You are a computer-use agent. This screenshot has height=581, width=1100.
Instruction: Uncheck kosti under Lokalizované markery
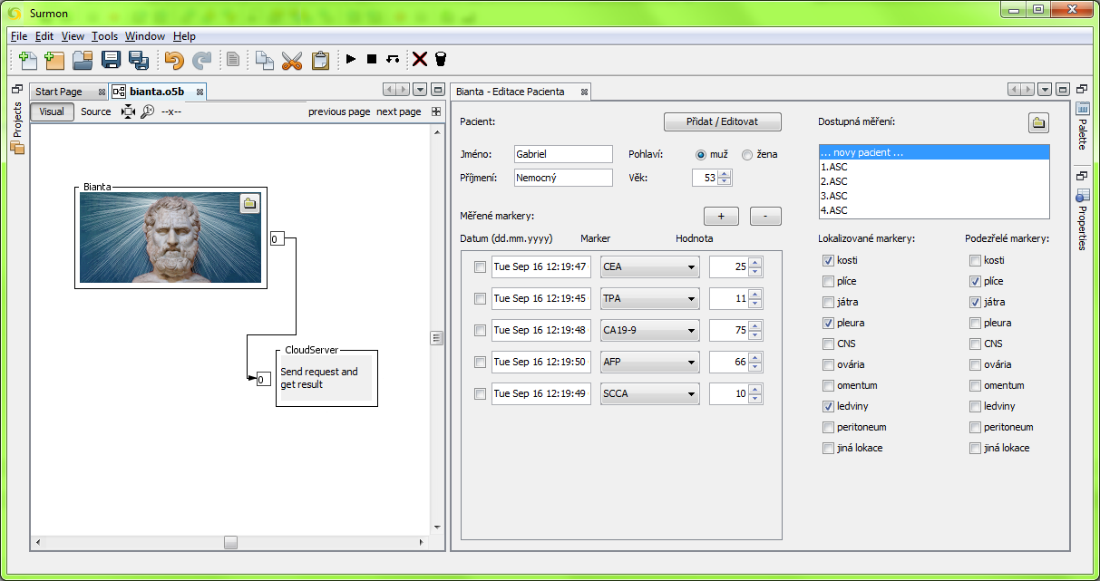828,260
